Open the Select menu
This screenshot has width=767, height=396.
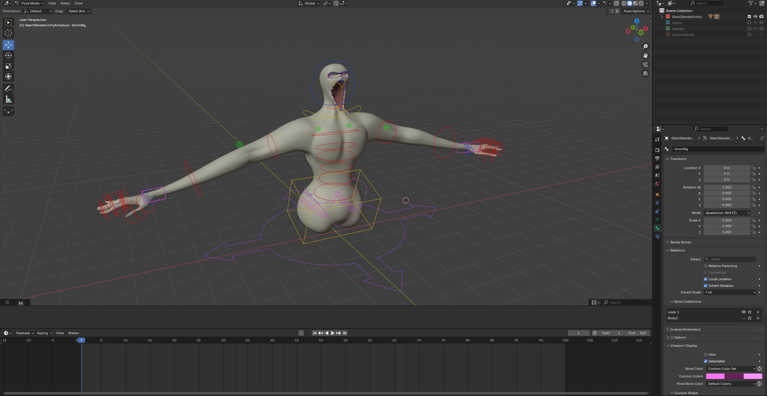pos(65,3)
